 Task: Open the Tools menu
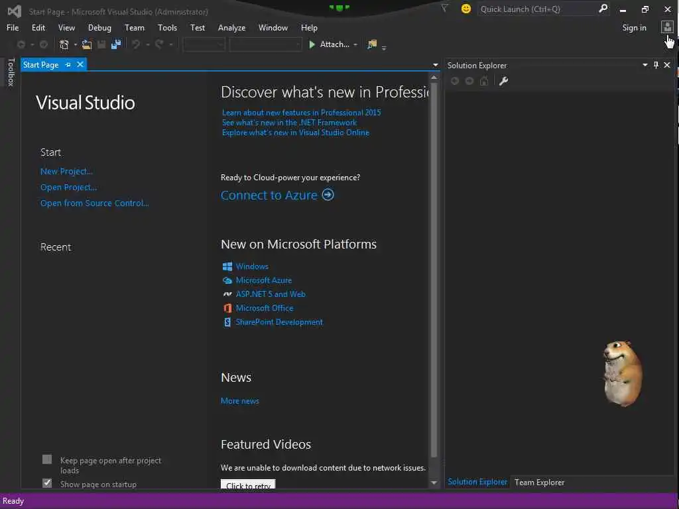(167, 28)
